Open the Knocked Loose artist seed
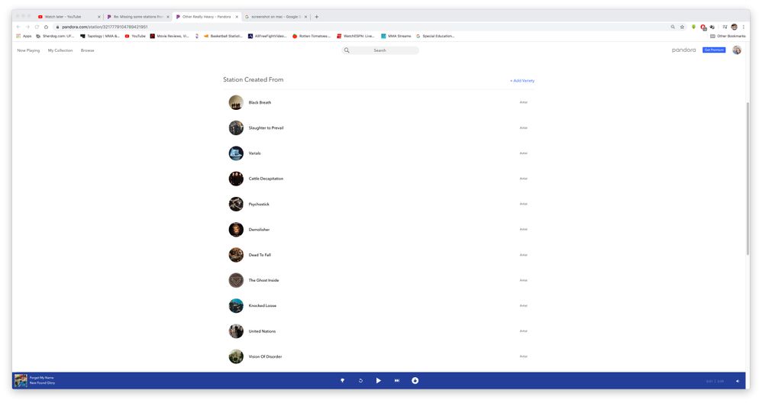The height and width of the screenshot is (403, 762). pyautogui.click(x=263, y=306)
